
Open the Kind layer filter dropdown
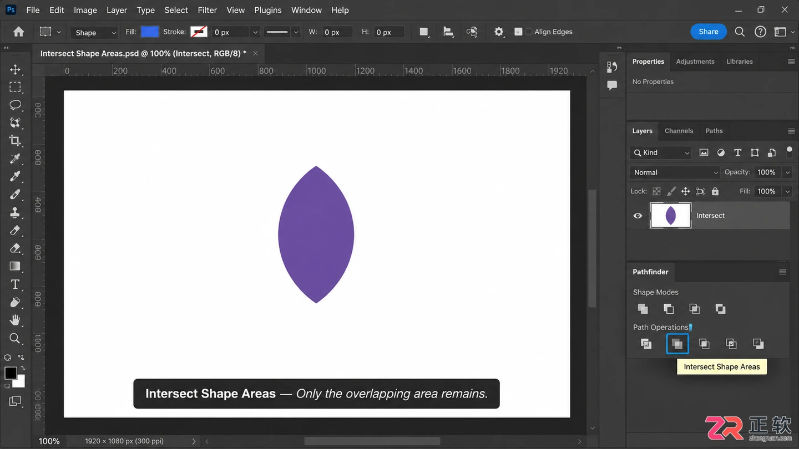pos(661,153)
